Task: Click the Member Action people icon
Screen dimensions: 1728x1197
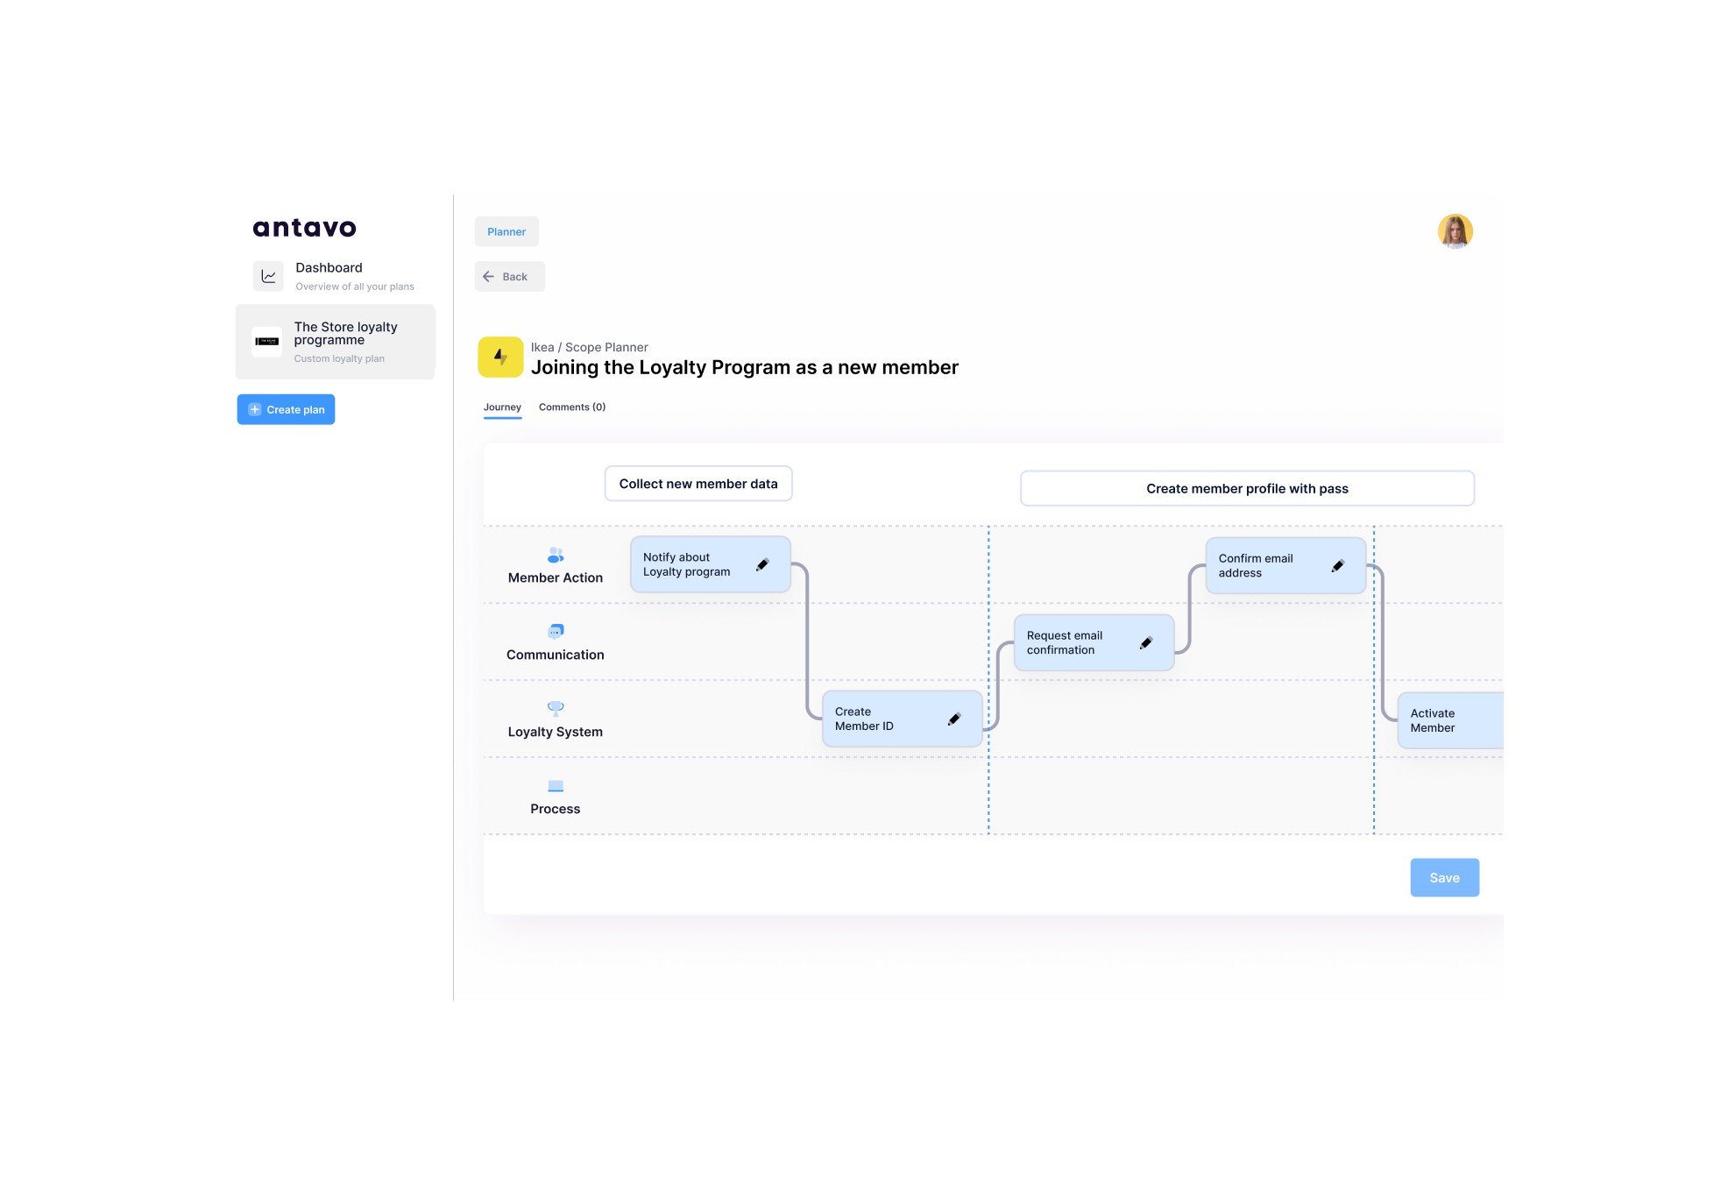Action: [x=555, y=555]
